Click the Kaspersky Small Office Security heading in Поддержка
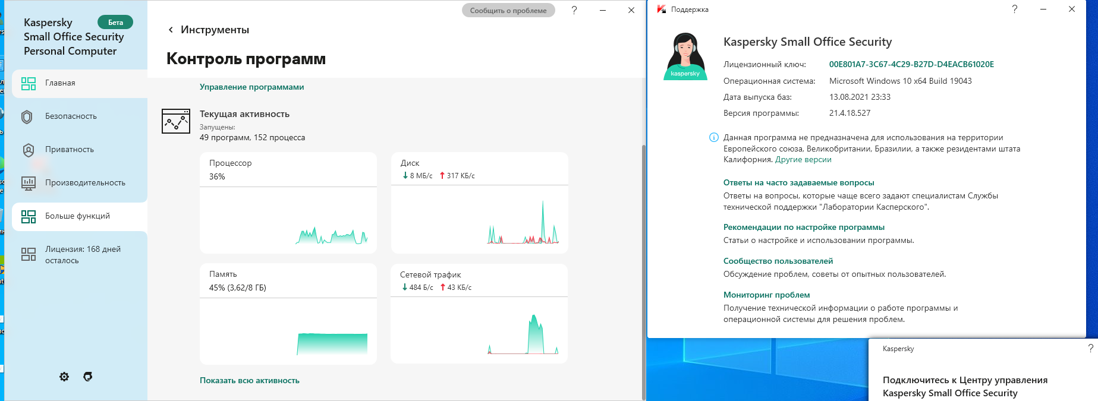 point(807,42)
